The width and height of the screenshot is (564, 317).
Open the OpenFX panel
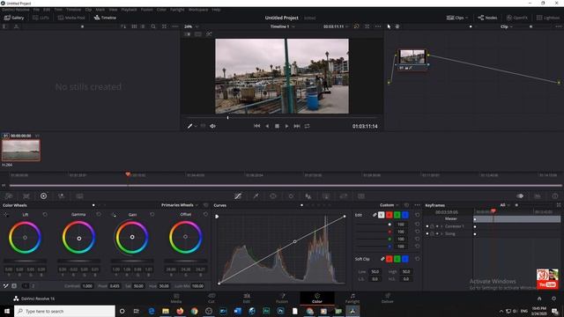coord(517,18)
